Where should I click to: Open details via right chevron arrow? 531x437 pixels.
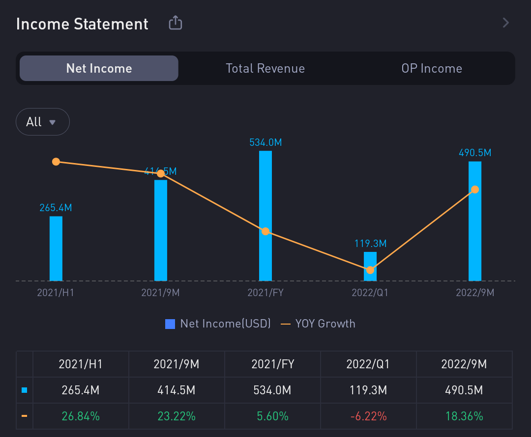(x=506, y=23)
